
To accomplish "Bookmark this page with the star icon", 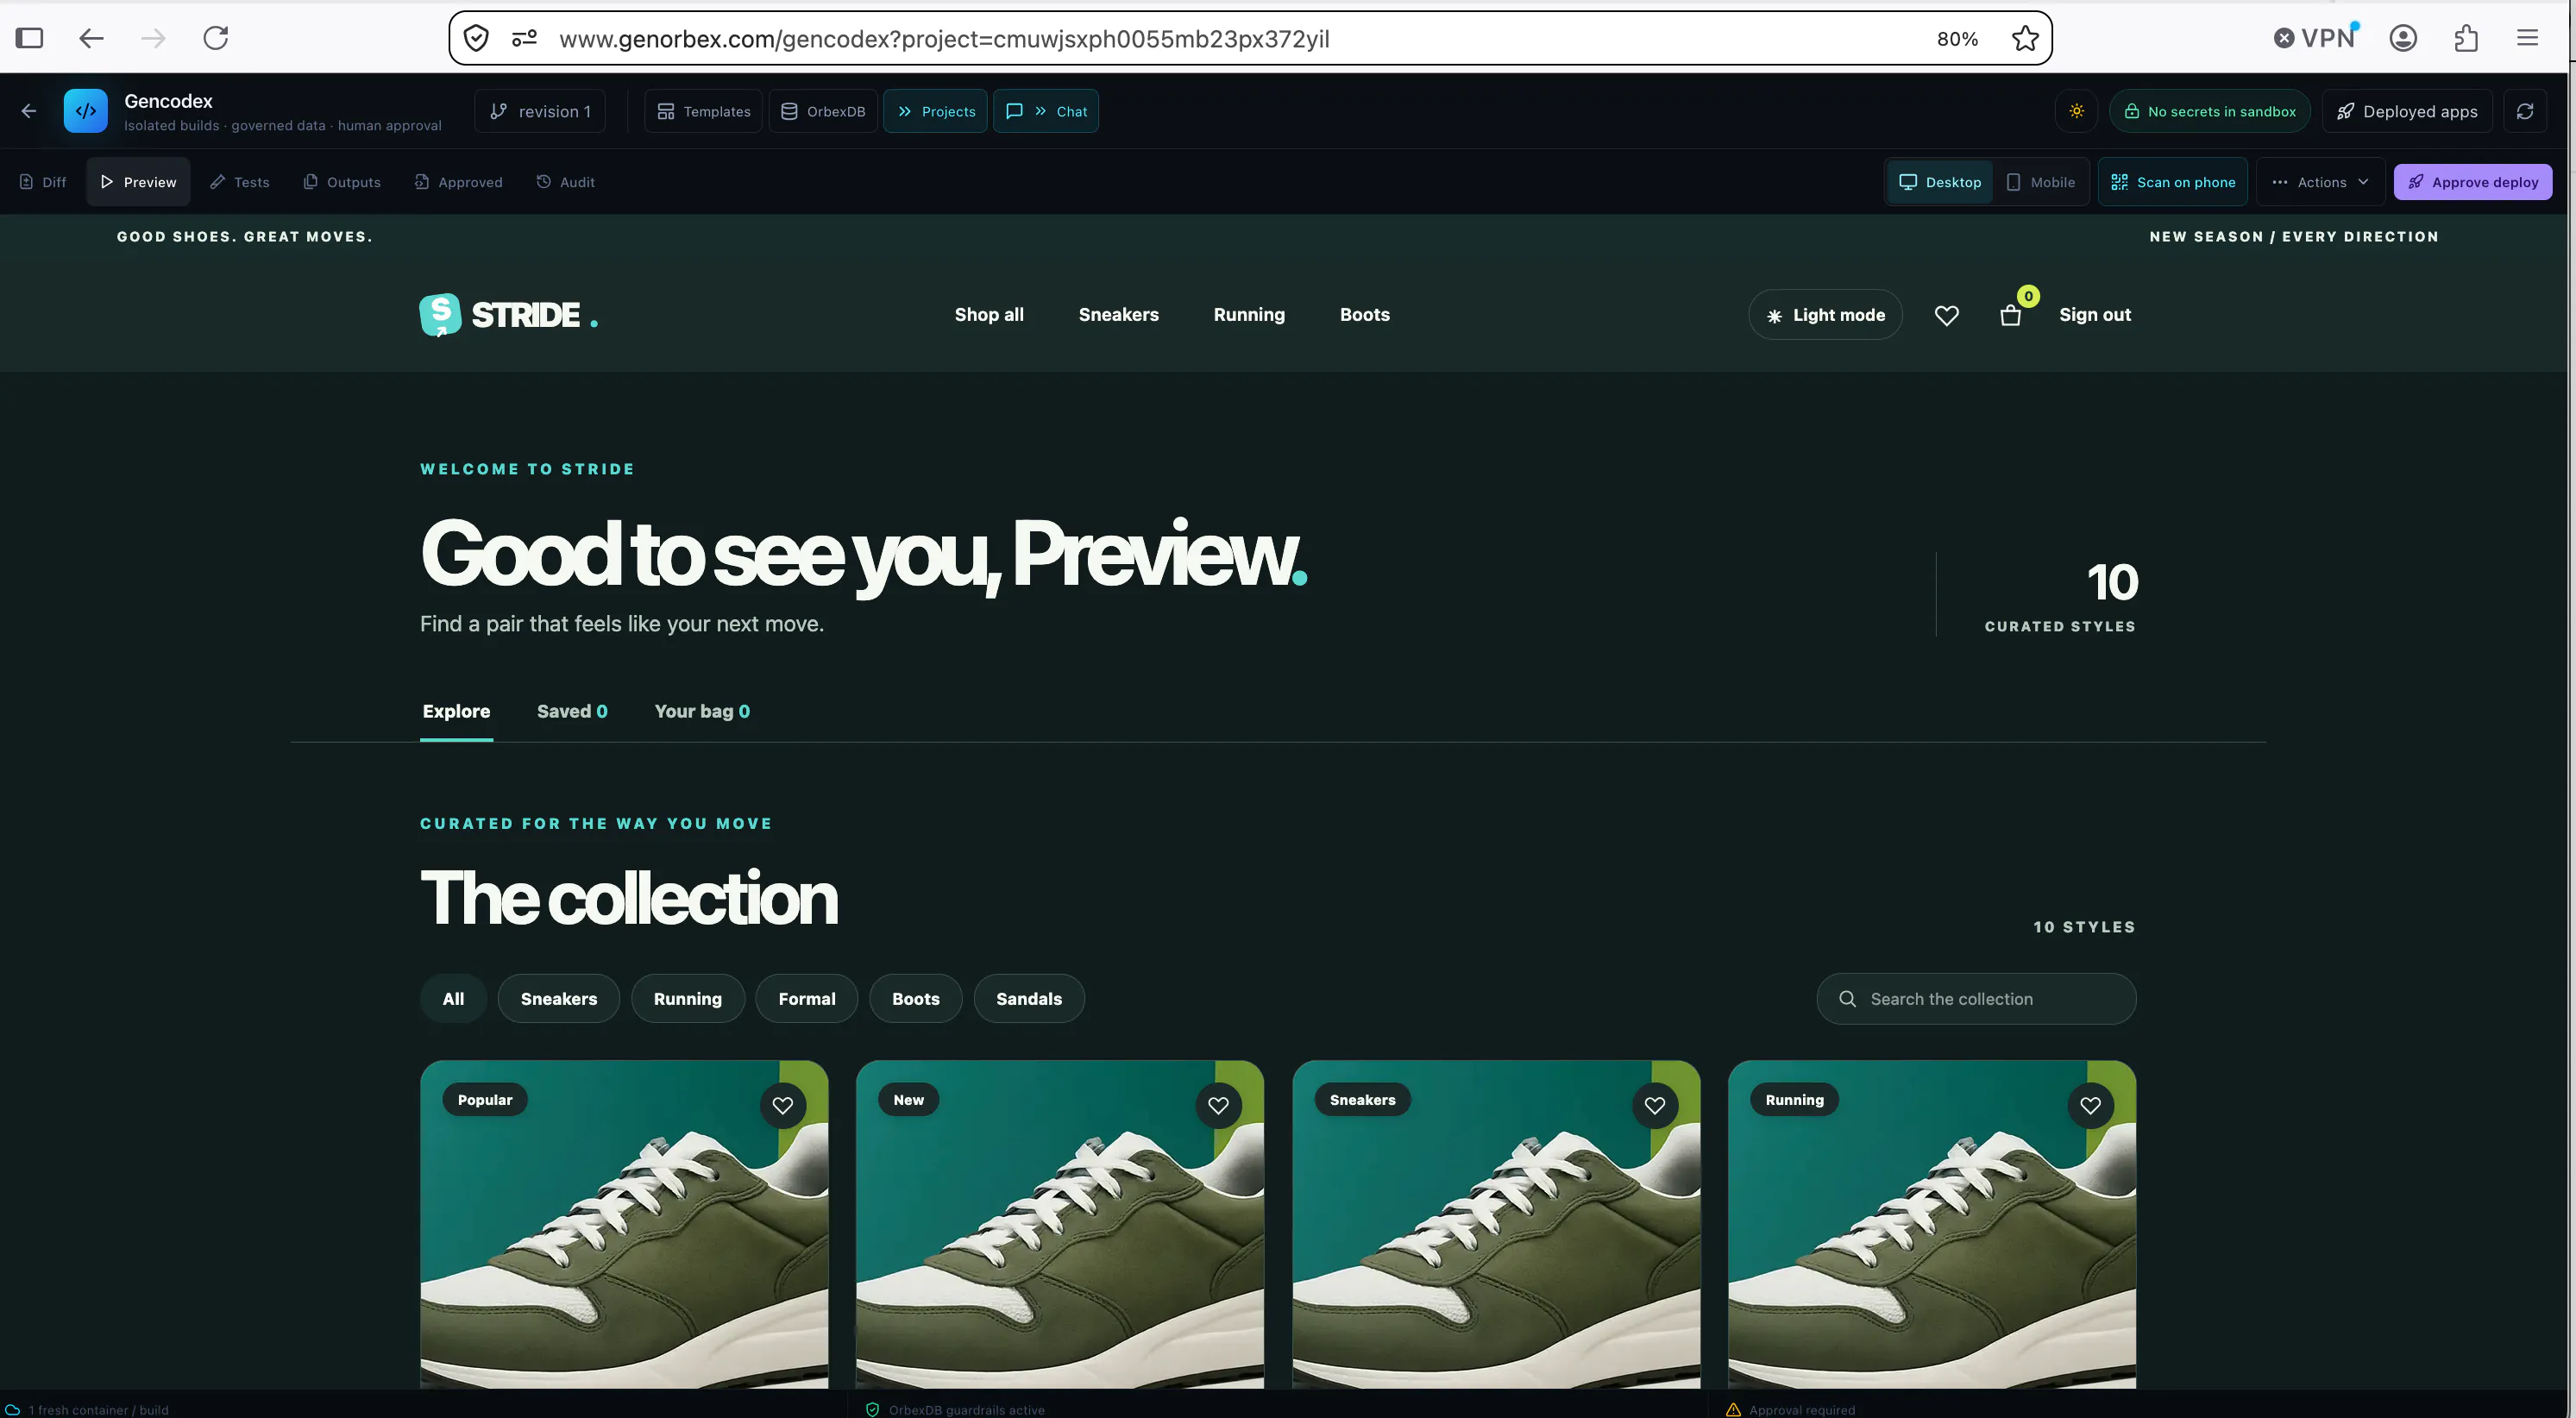I will tap(2025, 38).
